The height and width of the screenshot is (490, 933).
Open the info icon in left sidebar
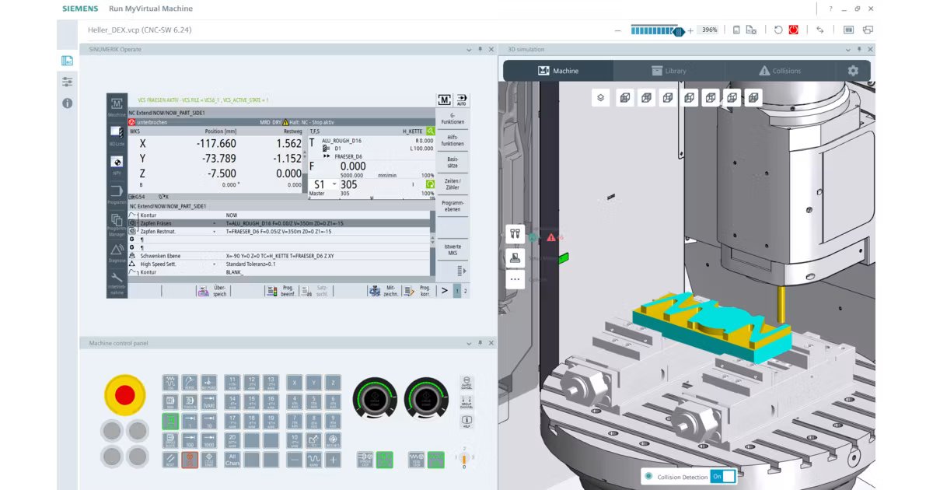(68, 103)
